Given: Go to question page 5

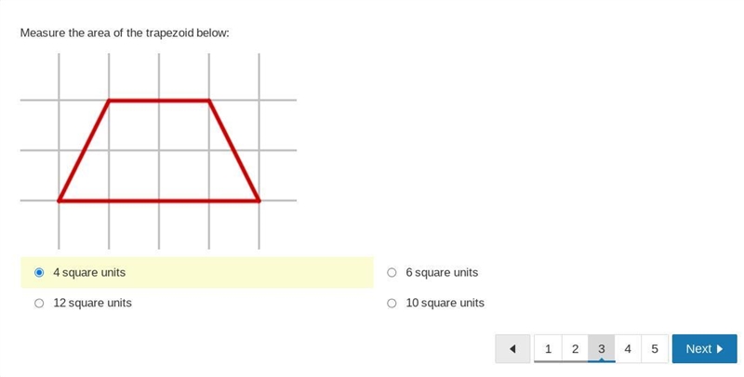Looking at the screenshot, I should pos(655,349).
